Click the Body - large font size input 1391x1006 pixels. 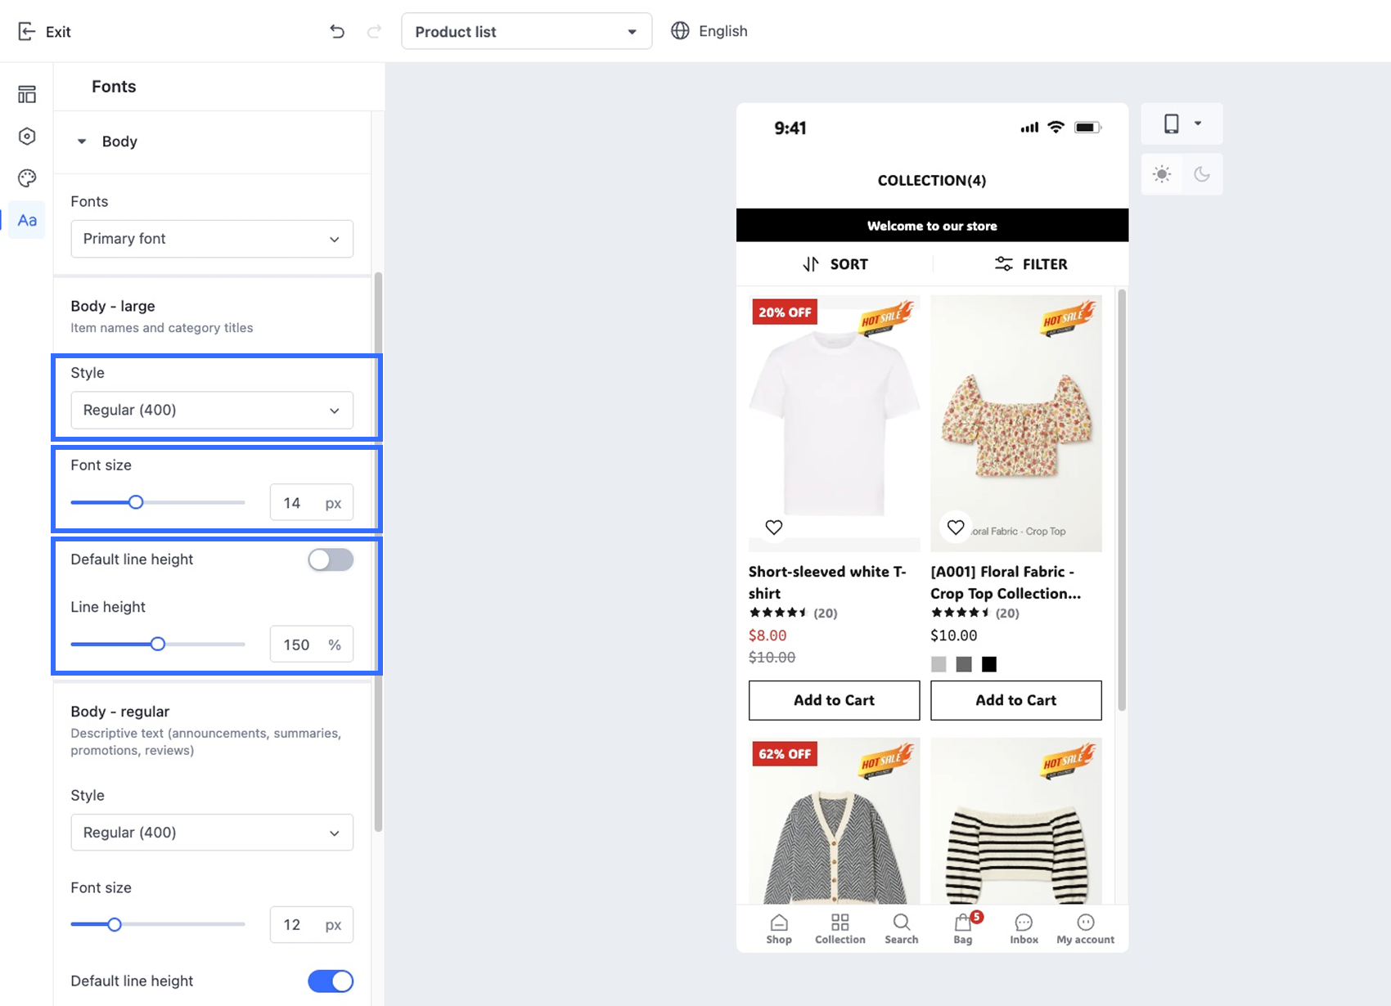pyautogui.click(x=312, y=502)
